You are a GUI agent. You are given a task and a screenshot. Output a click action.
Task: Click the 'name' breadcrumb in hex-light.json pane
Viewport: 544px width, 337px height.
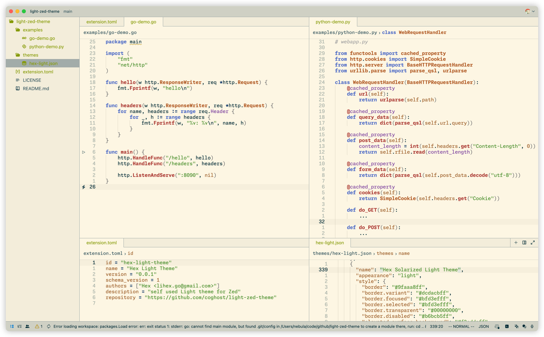(404, 253)
